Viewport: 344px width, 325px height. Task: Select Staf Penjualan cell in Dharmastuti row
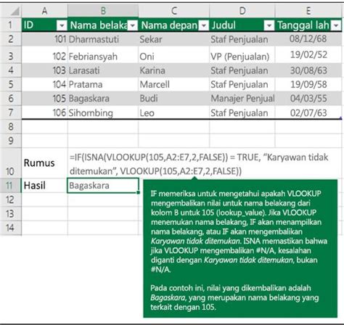coord(242,39)
